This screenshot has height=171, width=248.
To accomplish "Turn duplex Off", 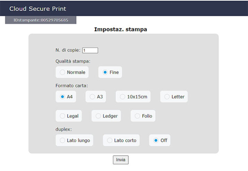I will click(156, 140).
